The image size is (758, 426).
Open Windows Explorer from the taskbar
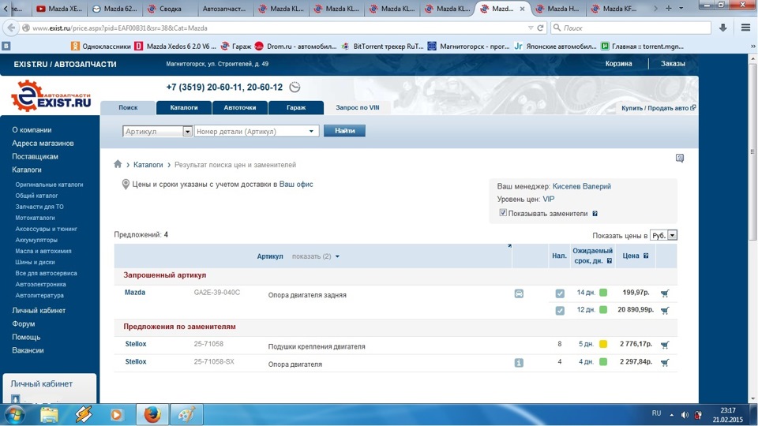(49, 414)
